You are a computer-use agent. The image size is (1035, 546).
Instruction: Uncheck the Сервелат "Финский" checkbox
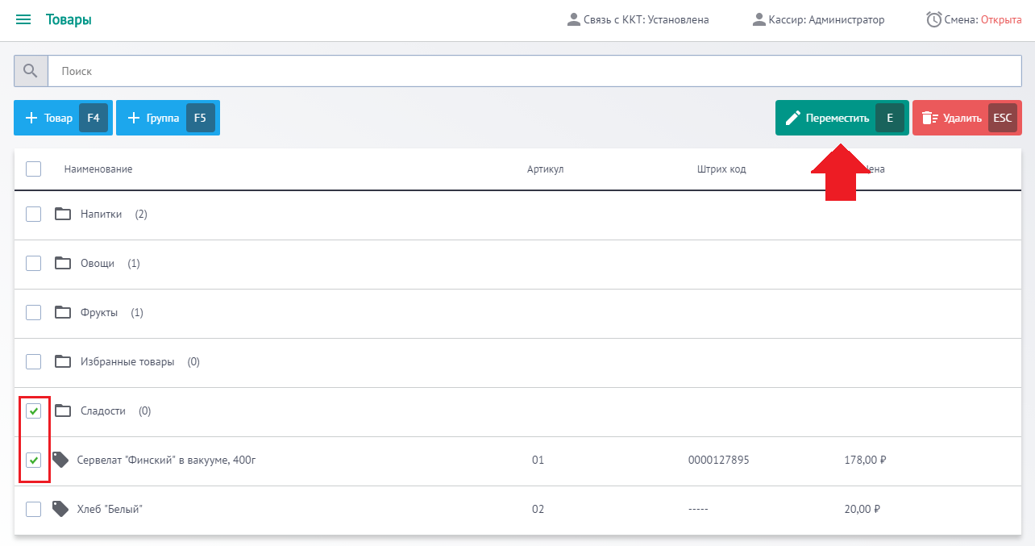click(x=33, y=461)
